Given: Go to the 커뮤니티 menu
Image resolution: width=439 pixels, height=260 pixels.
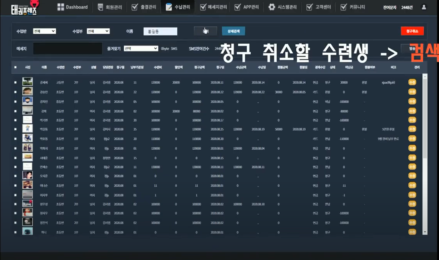Looking at the screenshot, I should 354,7.
